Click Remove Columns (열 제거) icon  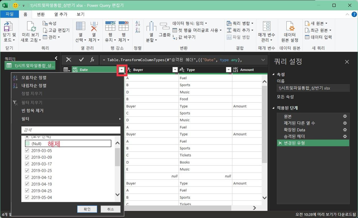coord(94,26)
